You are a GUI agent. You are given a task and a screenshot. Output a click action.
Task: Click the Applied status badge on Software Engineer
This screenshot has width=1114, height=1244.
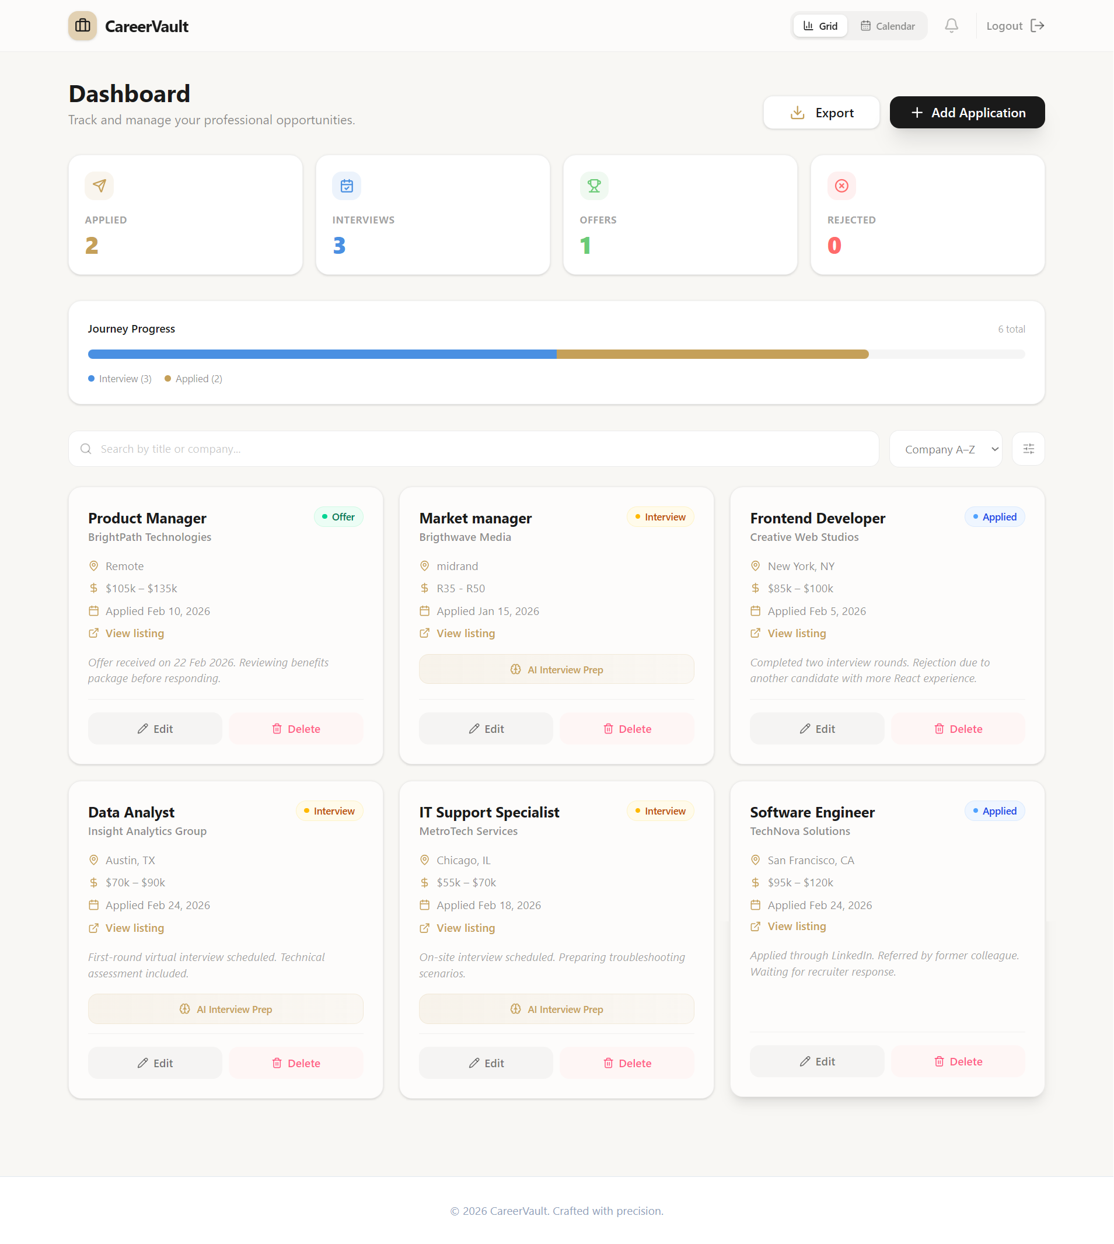pos(996,812)
